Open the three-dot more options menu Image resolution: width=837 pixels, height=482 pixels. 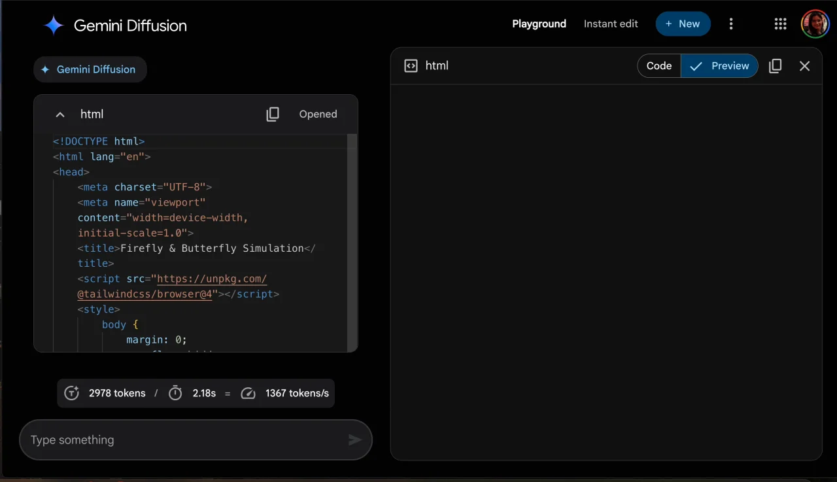click(x=731, y=24)
